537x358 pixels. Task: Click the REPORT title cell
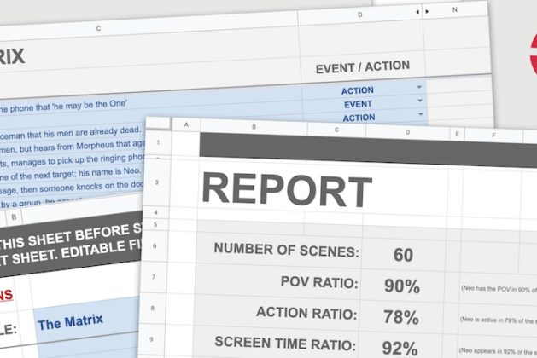coord(287,189)
